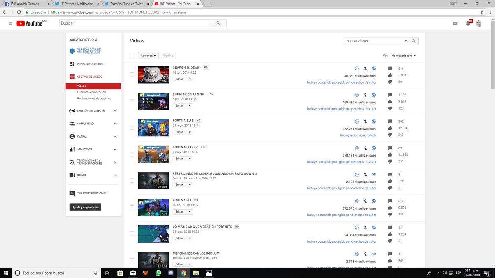The image size is (495, 278).
Task: Click Editar button for FORTNAISU 2 EZ
Action: [x=179, y=159]
